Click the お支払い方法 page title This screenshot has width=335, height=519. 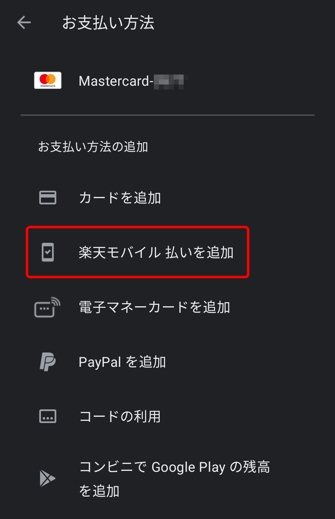coord(108,23)
